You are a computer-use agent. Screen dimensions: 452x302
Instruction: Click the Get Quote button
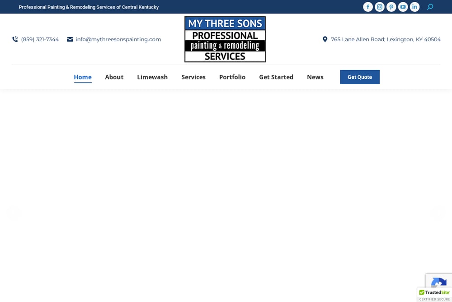(x=360, y=77)
